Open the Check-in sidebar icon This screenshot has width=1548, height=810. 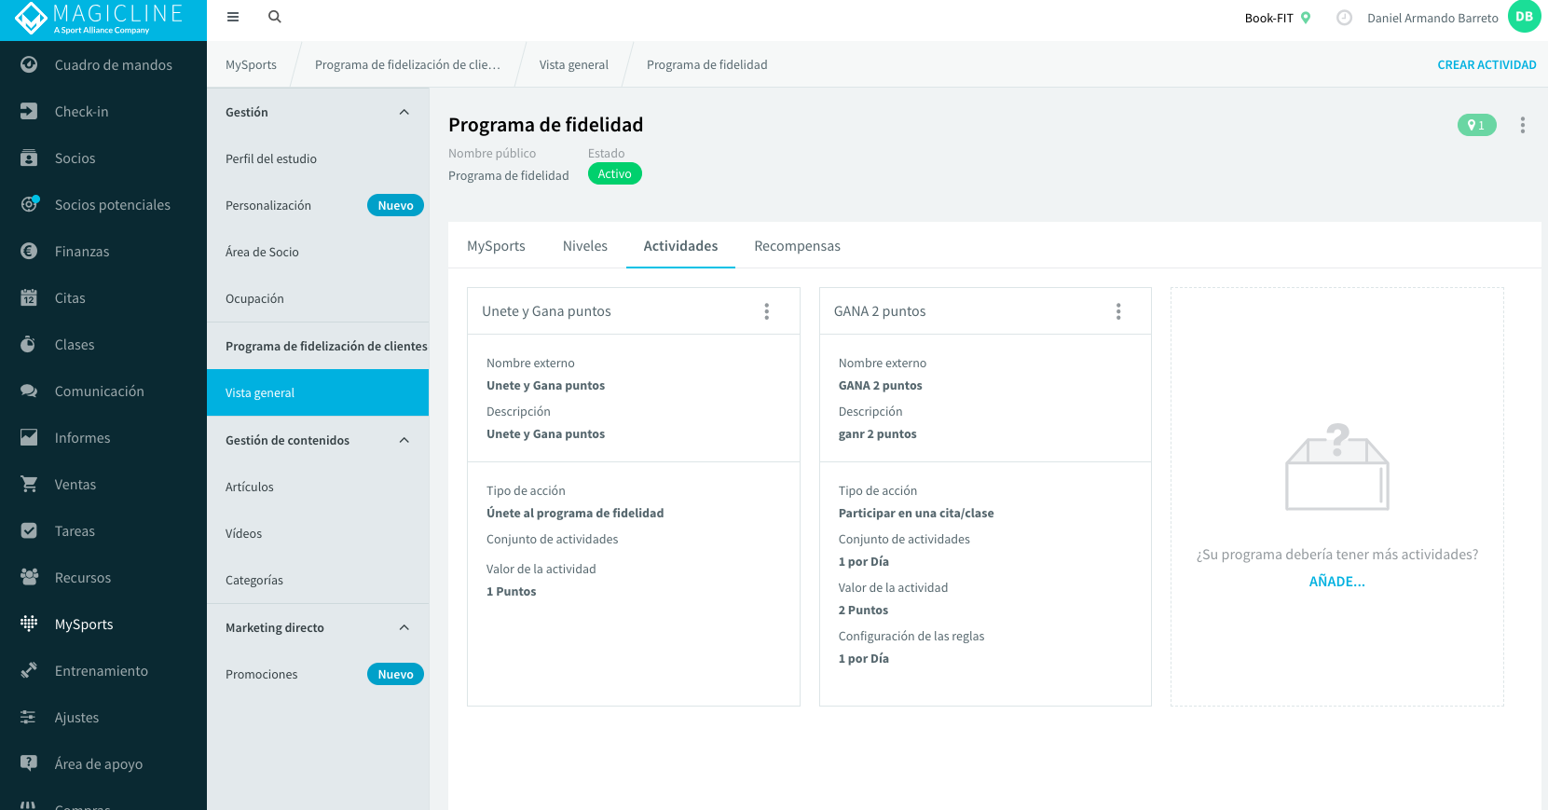click(x=29, y=111)
